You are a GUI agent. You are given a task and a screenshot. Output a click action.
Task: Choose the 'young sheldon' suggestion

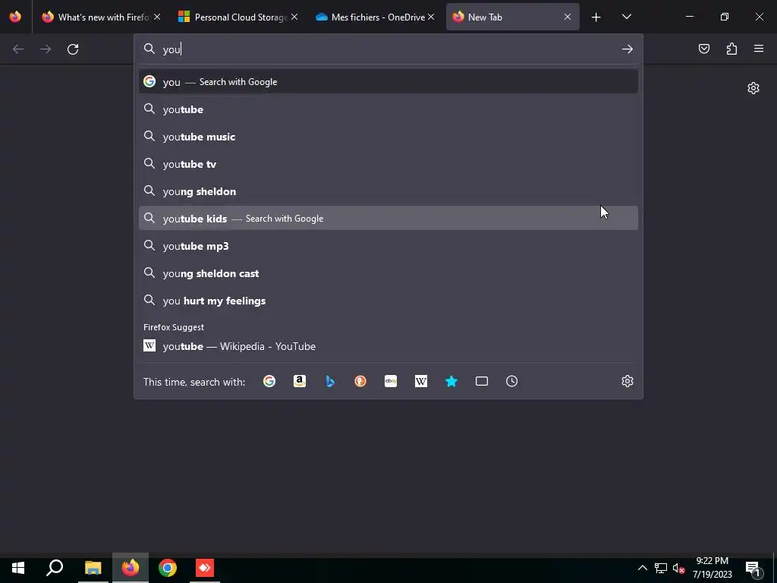pyautogui.click(x=388, y=191)
